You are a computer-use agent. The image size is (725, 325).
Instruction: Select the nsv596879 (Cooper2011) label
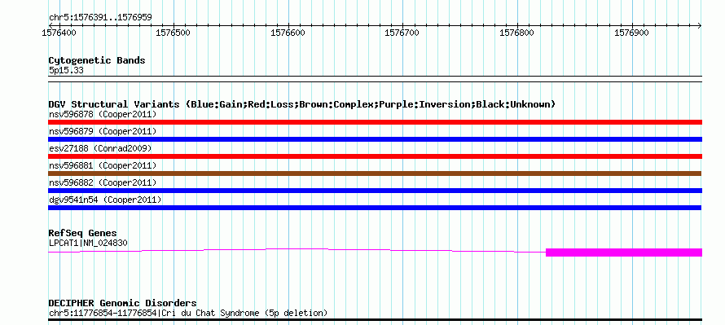click(103, 131)
